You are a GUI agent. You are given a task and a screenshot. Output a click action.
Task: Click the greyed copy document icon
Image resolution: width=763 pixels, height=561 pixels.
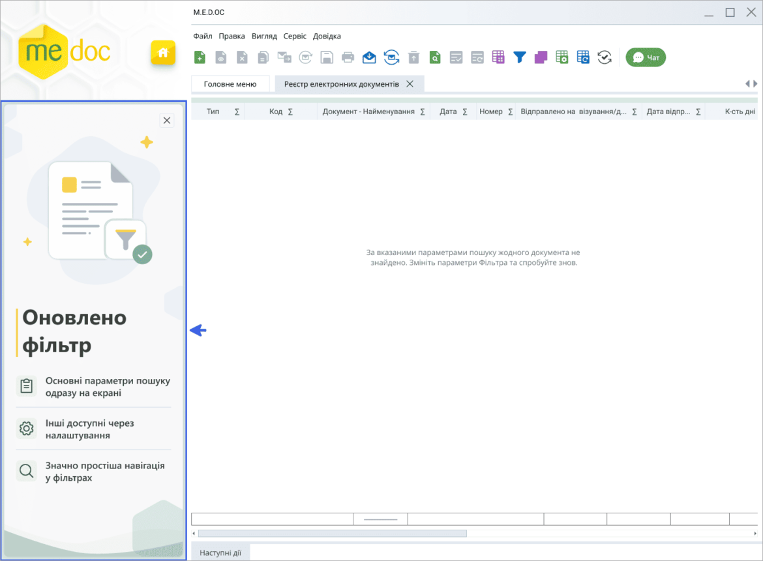coord(263,57)
